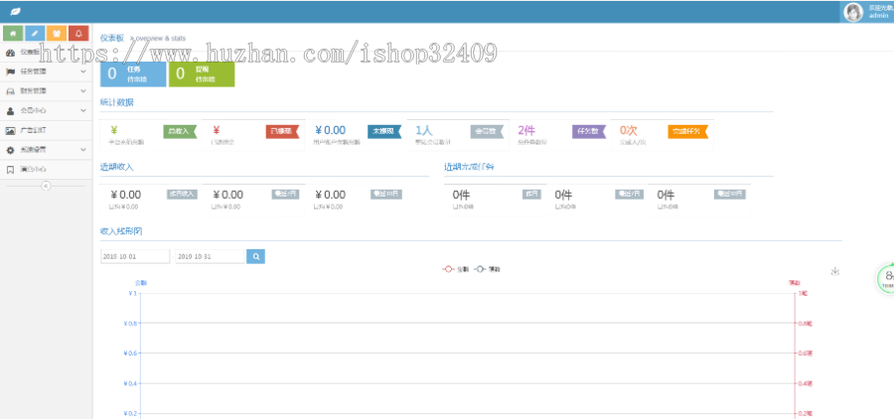Toggle the blue 笔数 legend series
The image size is (894, 419).
point(487,268)
